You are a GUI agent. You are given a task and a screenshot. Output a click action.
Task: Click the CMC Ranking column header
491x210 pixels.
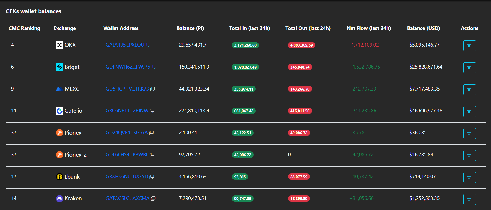(25, 28)
